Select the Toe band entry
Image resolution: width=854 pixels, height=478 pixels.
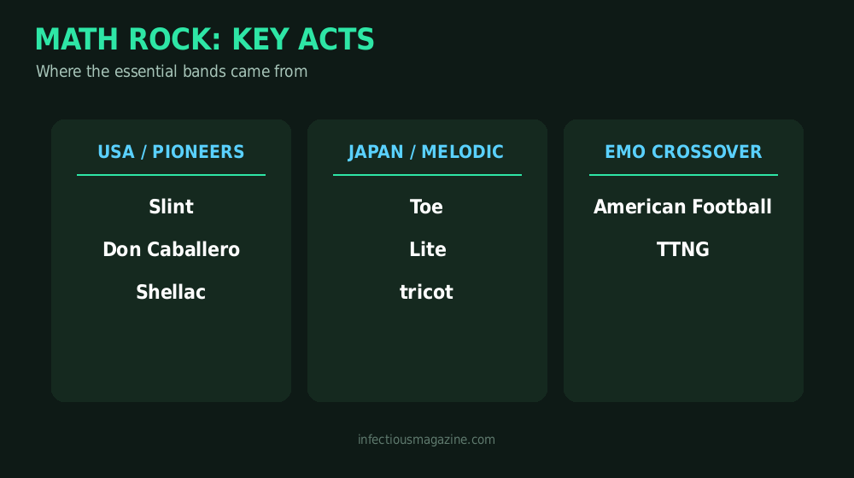[x=426, y=207]
